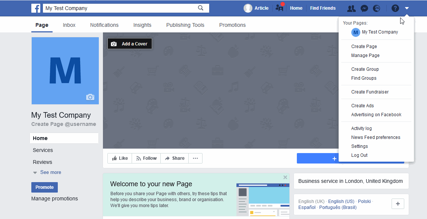This screenshot has height=219, width=427.
Task: Open the Inbox tab
Action: click(x=69, y=25)
